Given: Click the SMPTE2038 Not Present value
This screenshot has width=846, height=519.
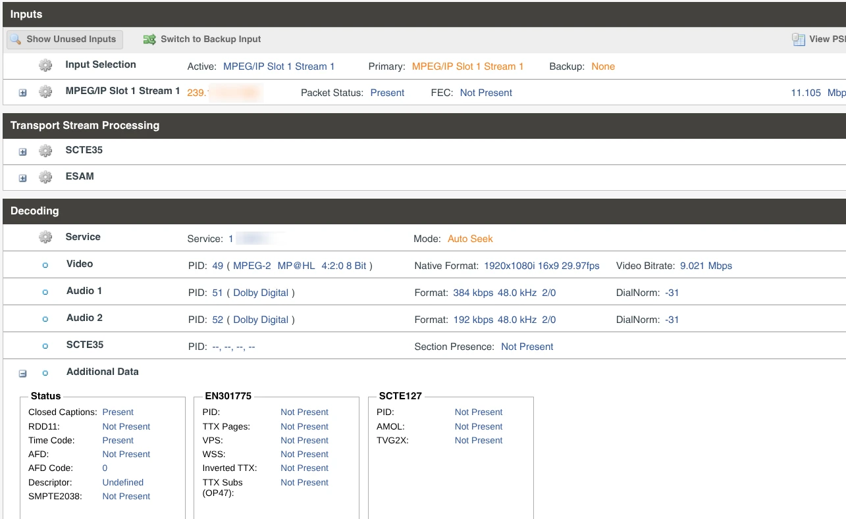Looking at the screenshot, I should [126, 496].
